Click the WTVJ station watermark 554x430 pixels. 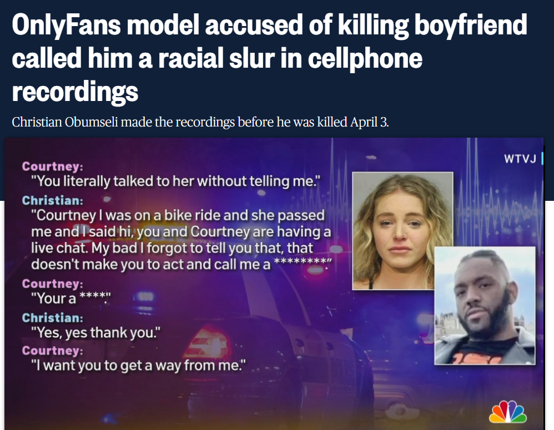(520, 159)
